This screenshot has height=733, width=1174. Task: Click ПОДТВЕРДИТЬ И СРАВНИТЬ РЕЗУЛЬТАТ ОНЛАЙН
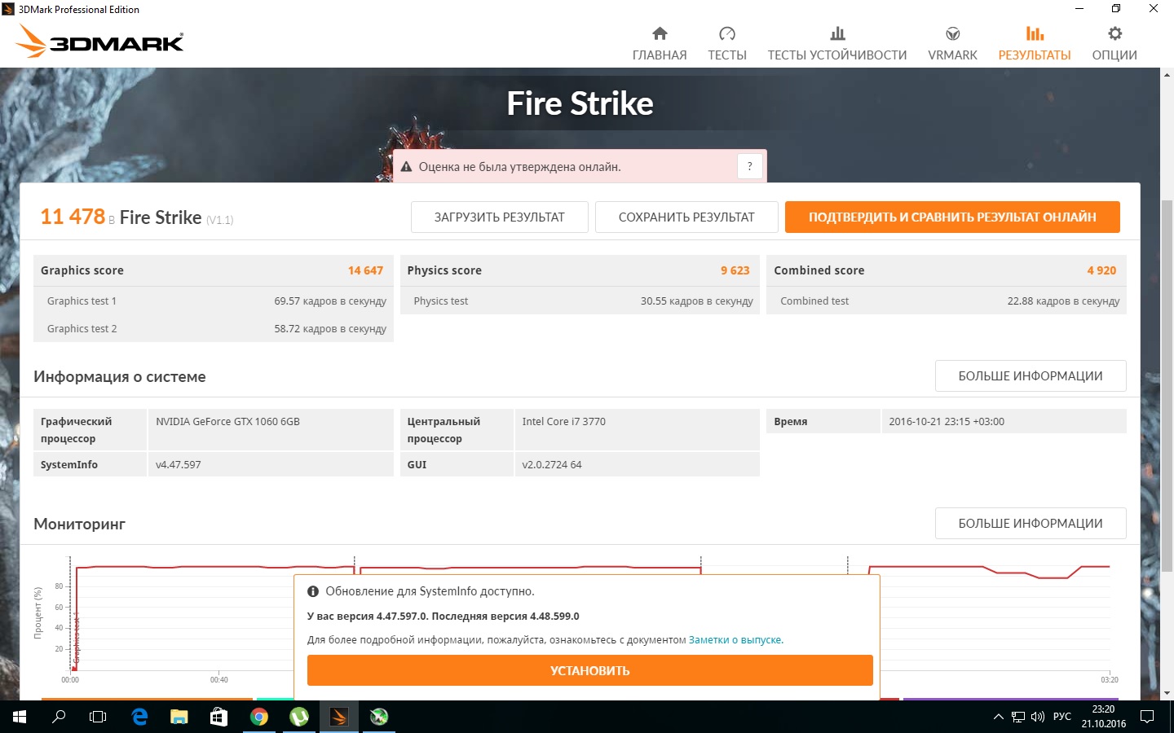tap(952, 217)
